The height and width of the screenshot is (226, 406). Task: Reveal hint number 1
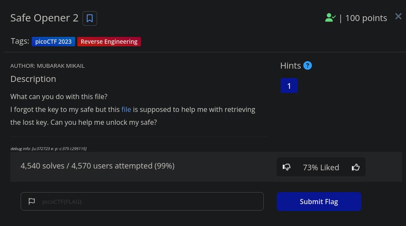[289, 86]
